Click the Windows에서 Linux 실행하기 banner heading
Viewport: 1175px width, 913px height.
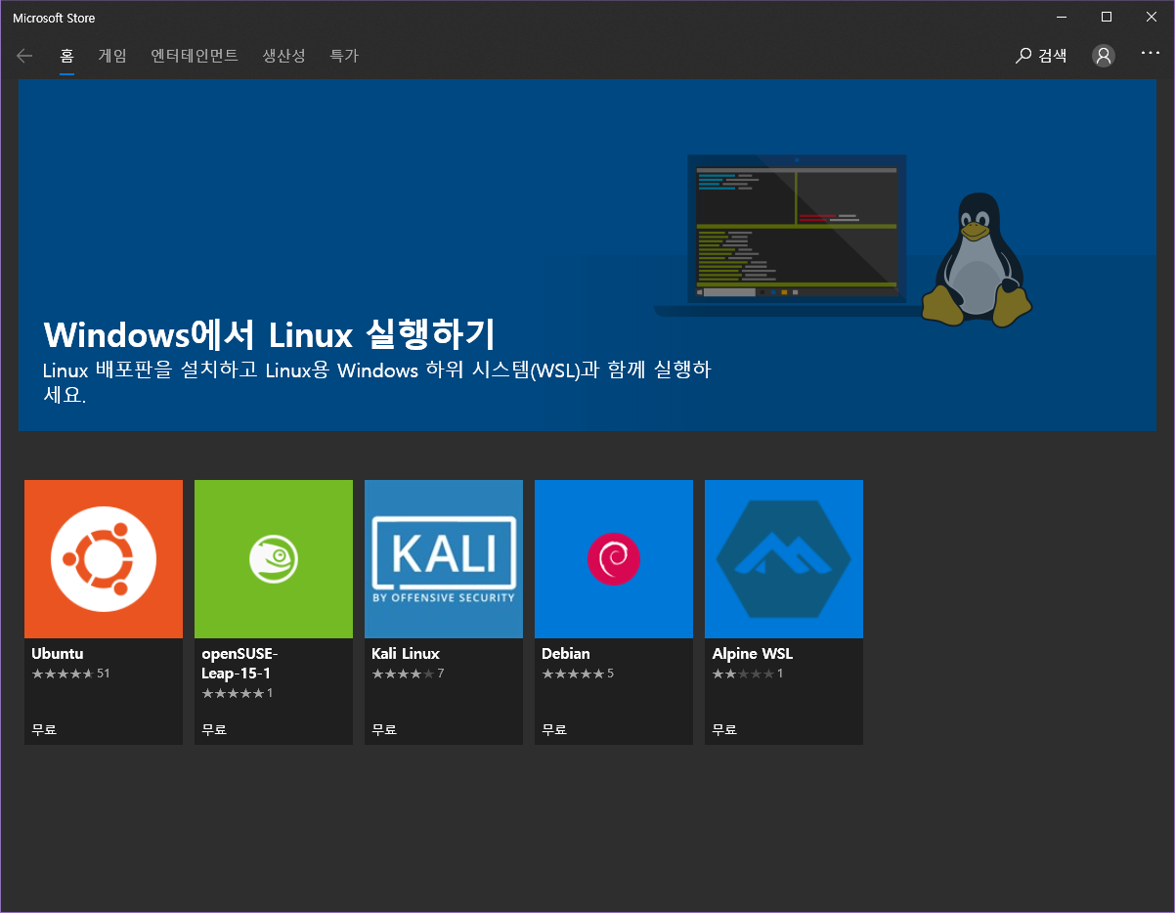270,334
